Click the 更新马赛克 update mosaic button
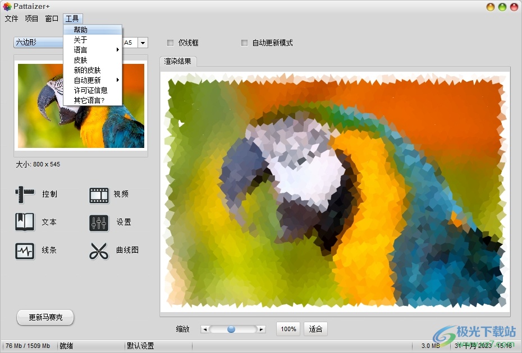This screenshot has width=522, height=353. 45,318
